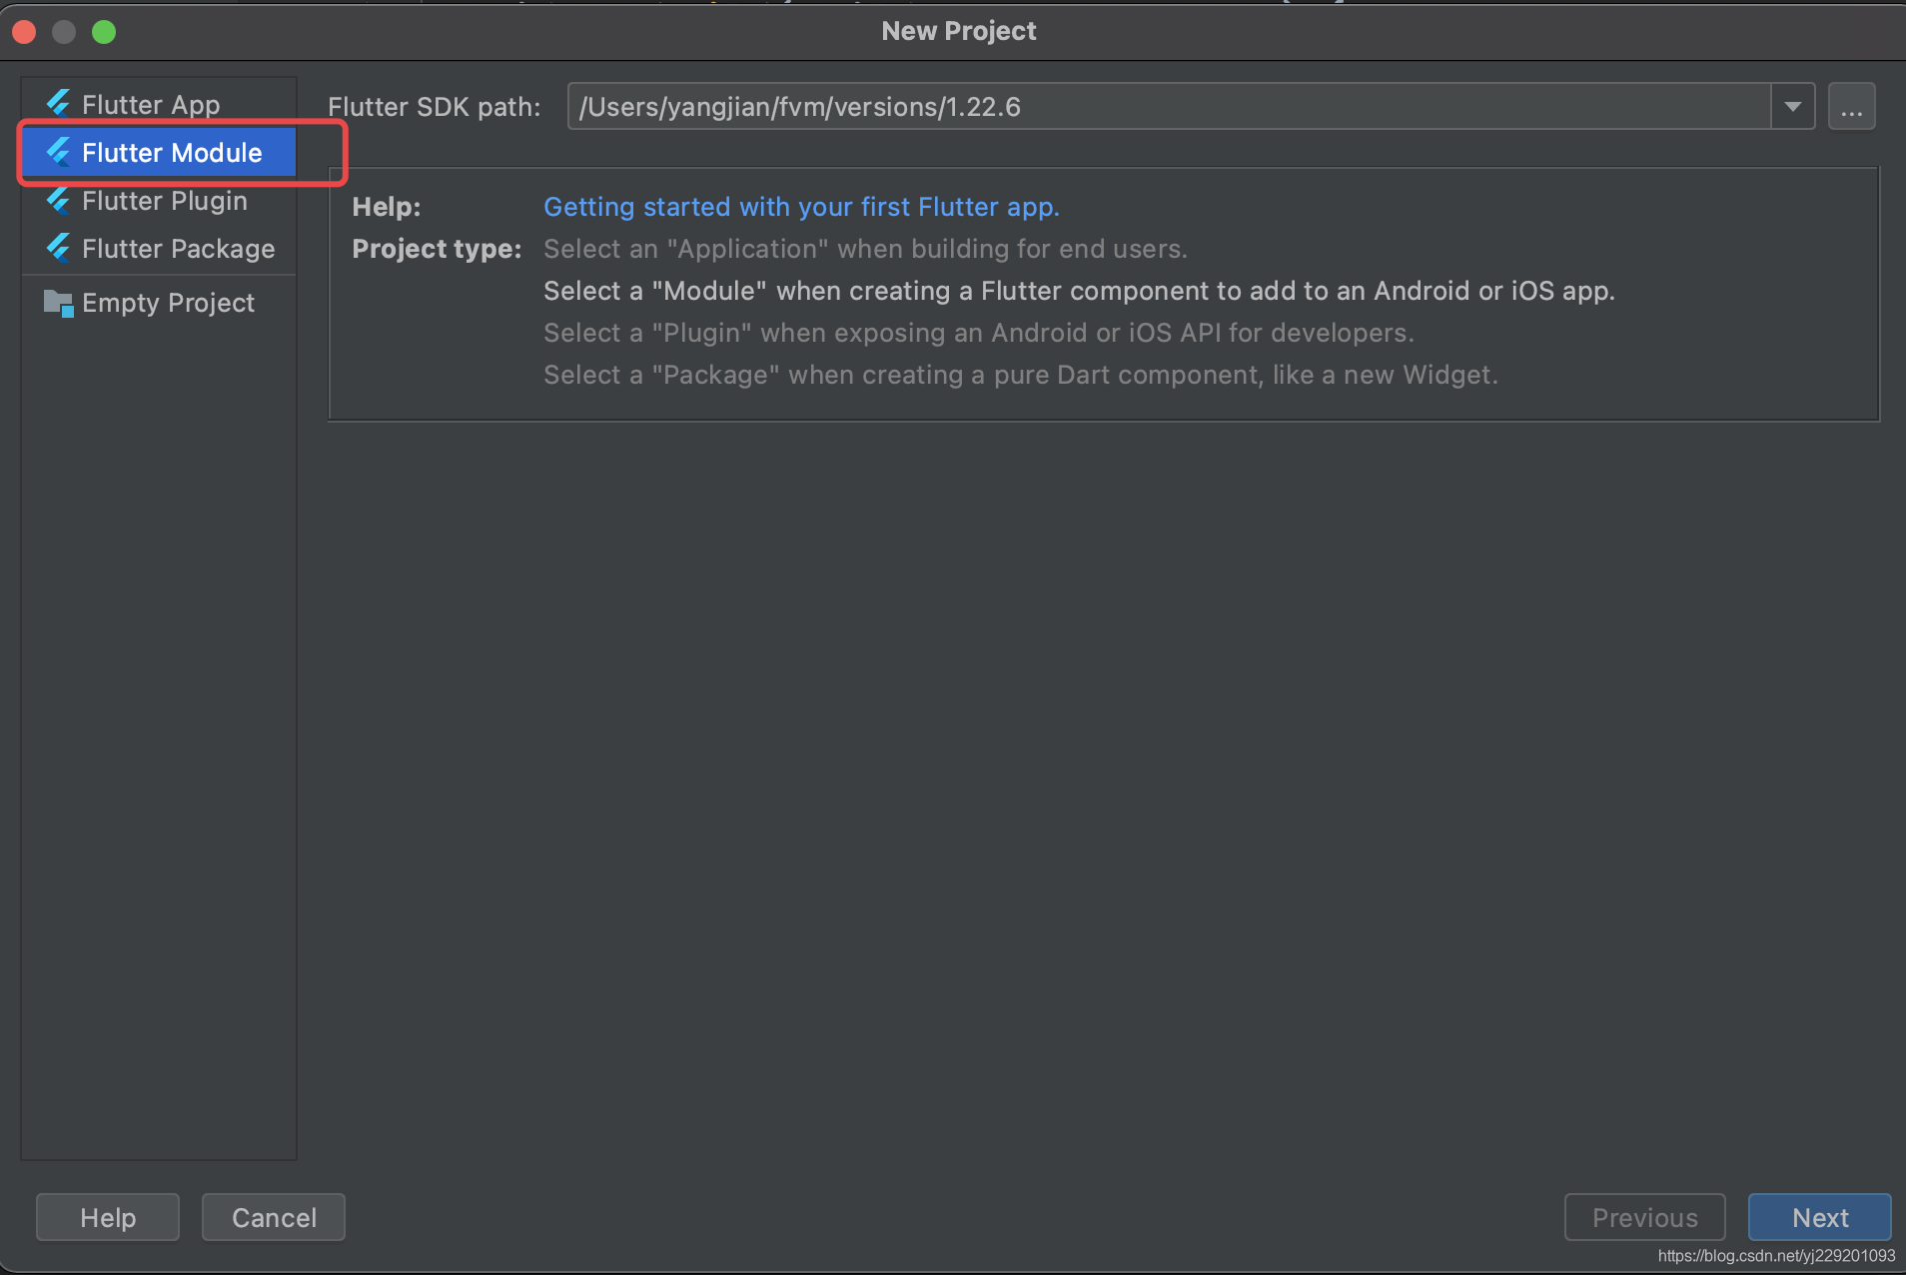Screen dimensions: 1906x1275
Task: Select the Flutter App project type
Action: 159,104
